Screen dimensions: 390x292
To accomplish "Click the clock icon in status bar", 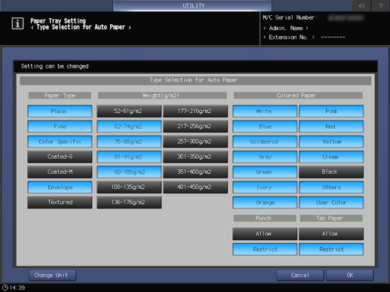I will point(5,287).
